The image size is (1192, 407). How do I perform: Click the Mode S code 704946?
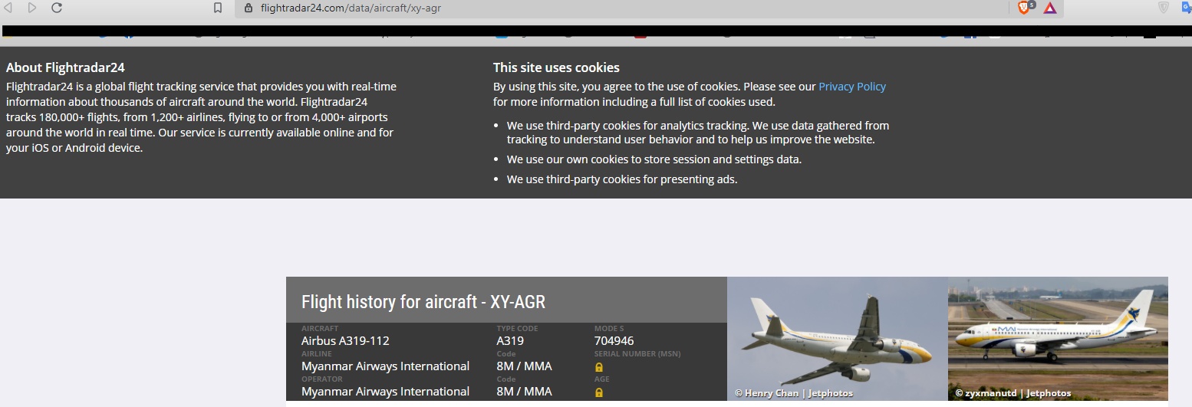click(614, 341)
